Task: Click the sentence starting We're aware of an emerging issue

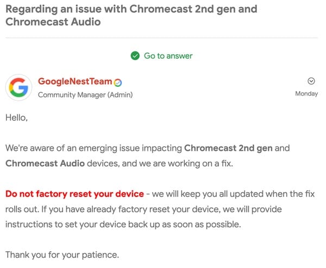Action: (x=147, y=156)
